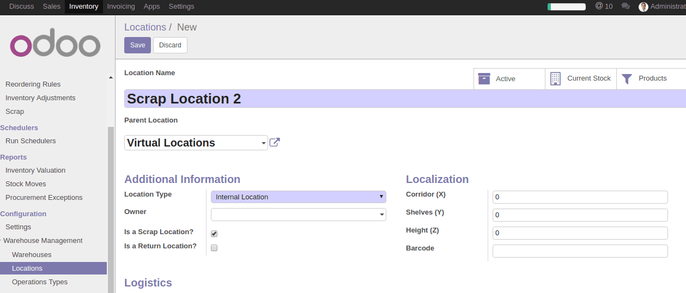
Task: Click the Discard button
Action: tap(170, 45)
